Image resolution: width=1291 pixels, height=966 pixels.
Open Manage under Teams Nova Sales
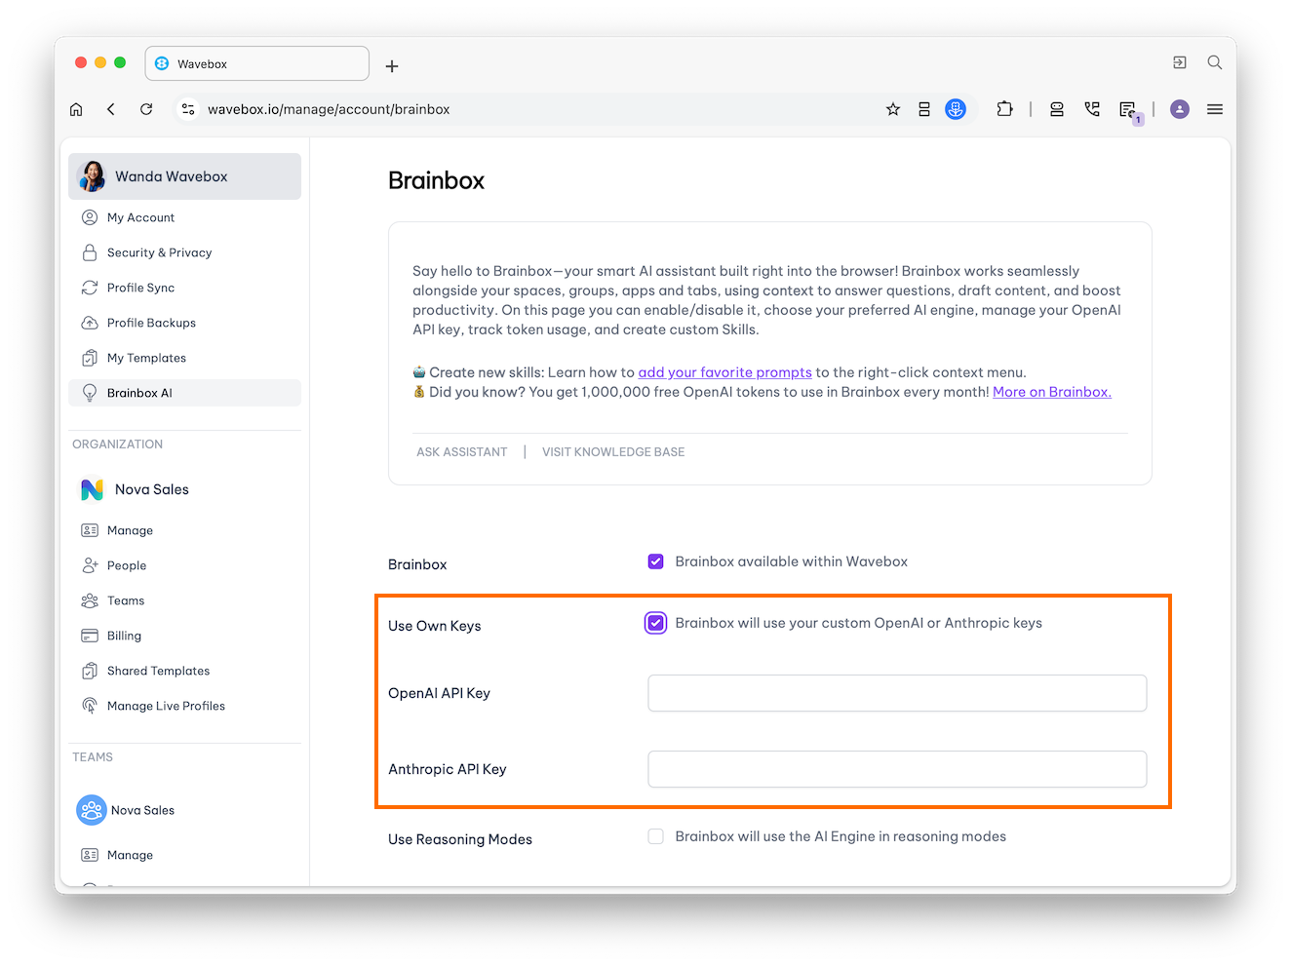click(x=185, y=855)
